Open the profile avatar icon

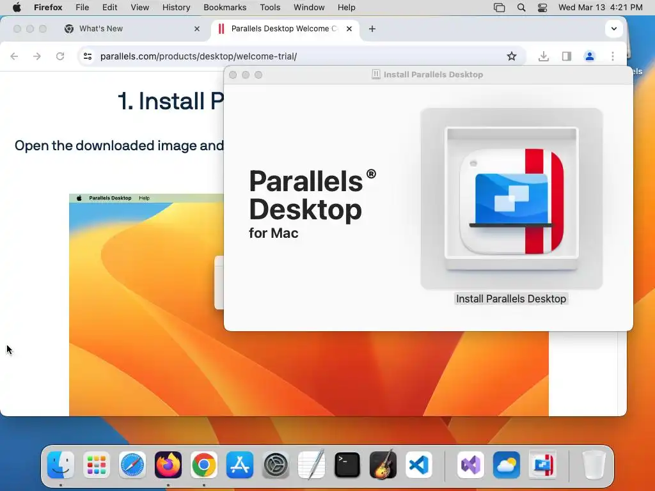click(589, 56)
